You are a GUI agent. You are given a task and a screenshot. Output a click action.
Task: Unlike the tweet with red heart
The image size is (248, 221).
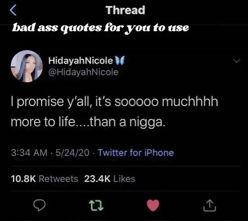(153, 205)
